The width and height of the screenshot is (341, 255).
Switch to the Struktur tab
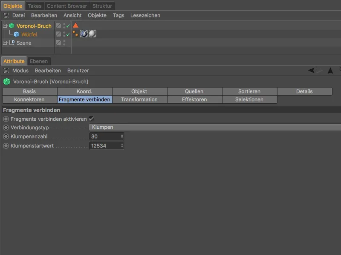click(102, 6)
